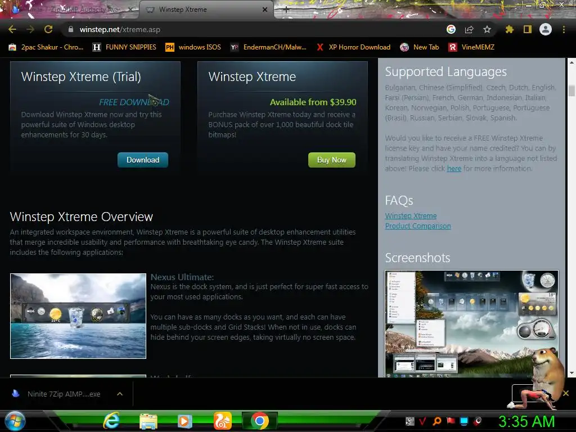Screen dimensions: 576x432
Task: Open the Extensions puzzle icon
Action: pyautogui.click(x=510, y=29)
